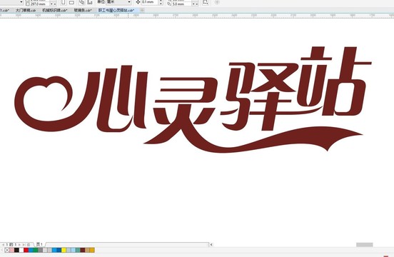394x257 pixels.
Task: Click the horizontal ruler at top
Action: 197,16
